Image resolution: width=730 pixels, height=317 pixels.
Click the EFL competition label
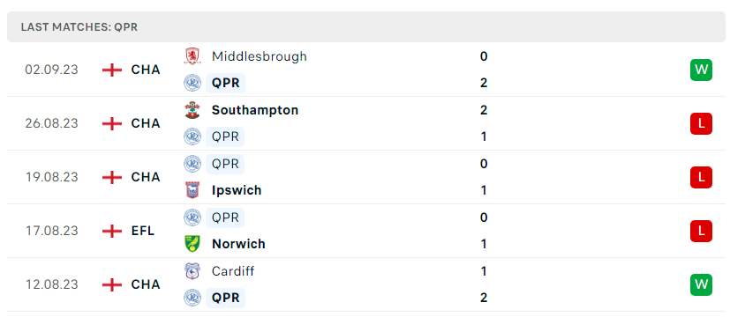[x=143, y=231]
